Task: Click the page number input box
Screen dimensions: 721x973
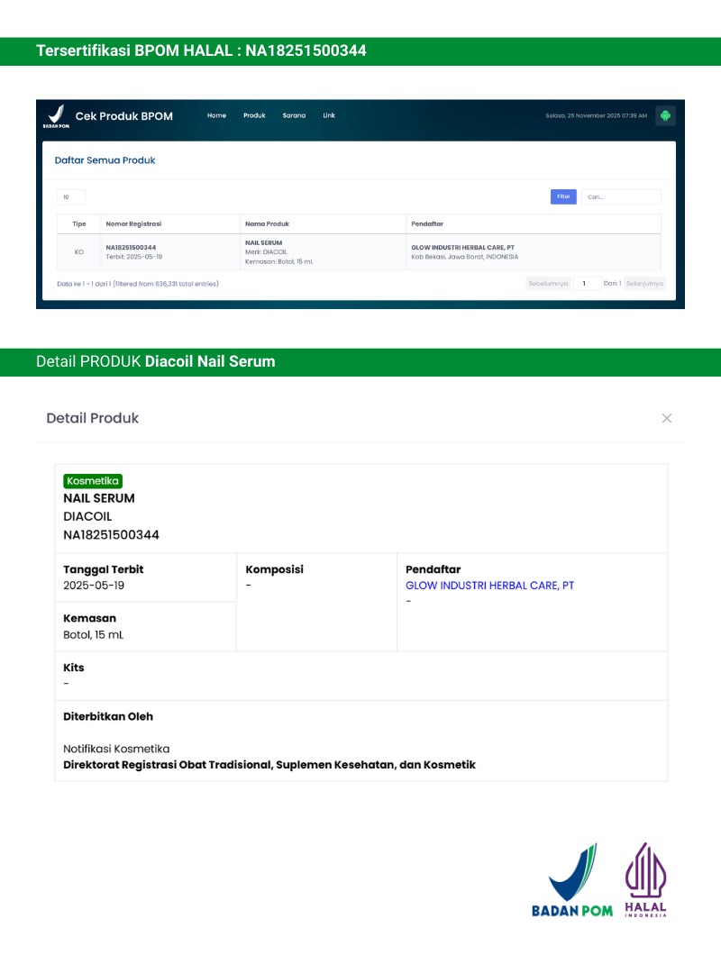Action: pyautogui.click(x=586, y=283)
